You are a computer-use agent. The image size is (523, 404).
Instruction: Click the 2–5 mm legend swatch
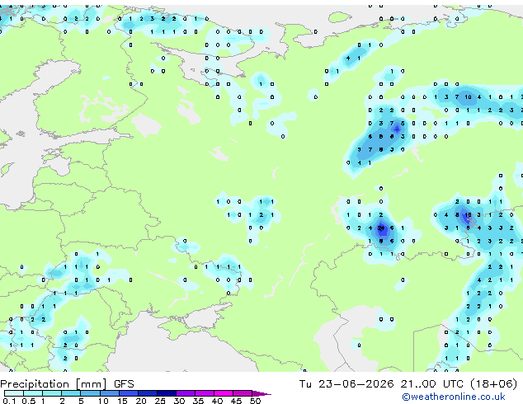(x=71, y=393)
